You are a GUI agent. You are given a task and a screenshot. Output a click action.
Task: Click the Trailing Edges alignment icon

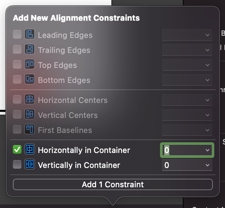pyautogui.click(x=29, y=50)
